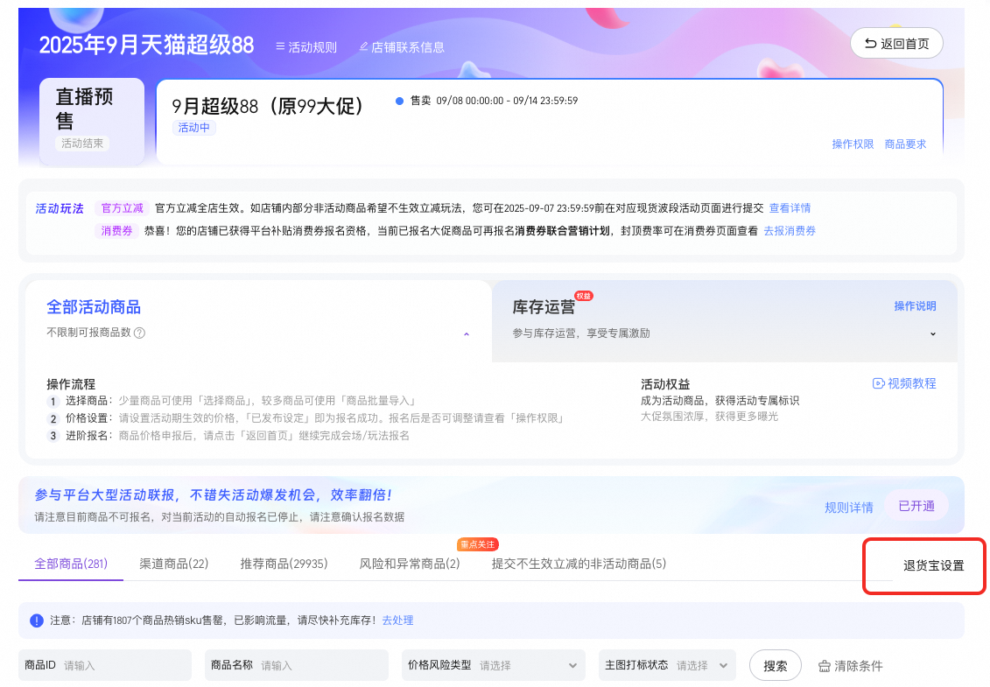This screenshot has width=990, height=687.
Task: Open the 推荐商品(29935) tab
Action: (284, 564)
